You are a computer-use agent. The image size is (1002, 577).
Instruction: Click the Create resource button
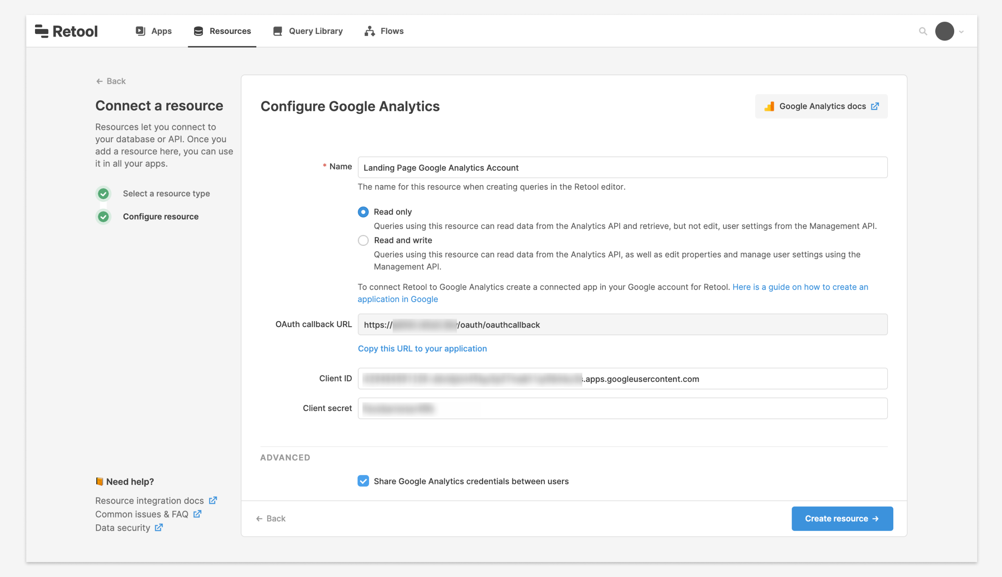pos(842,518)
